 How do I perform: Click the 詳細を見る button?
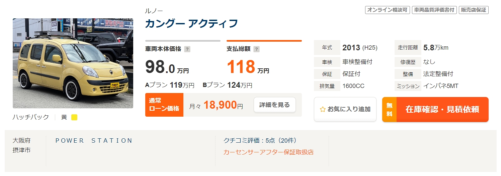tap(275, 105)
